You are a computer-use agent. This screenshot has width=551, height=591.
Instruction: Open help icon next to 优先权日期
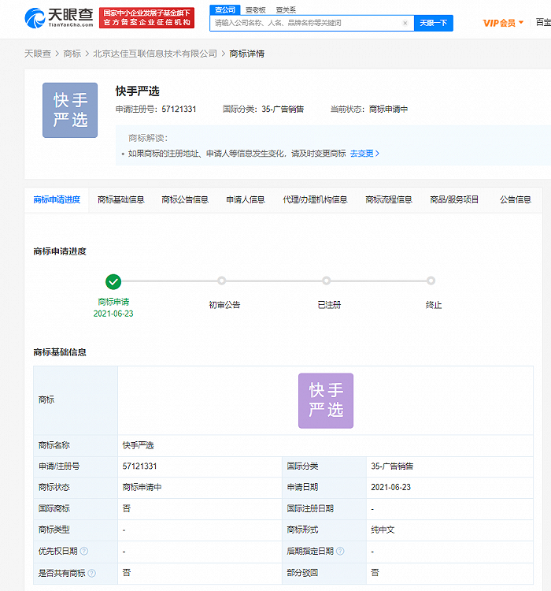tap(84, 551)
